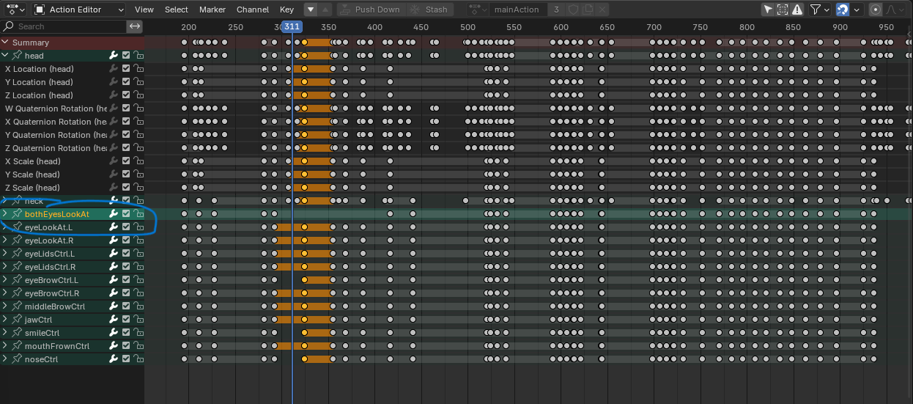Click the Stash button
Image resolution: width=913 pixels, height=404 pixels.
[430, 10]
